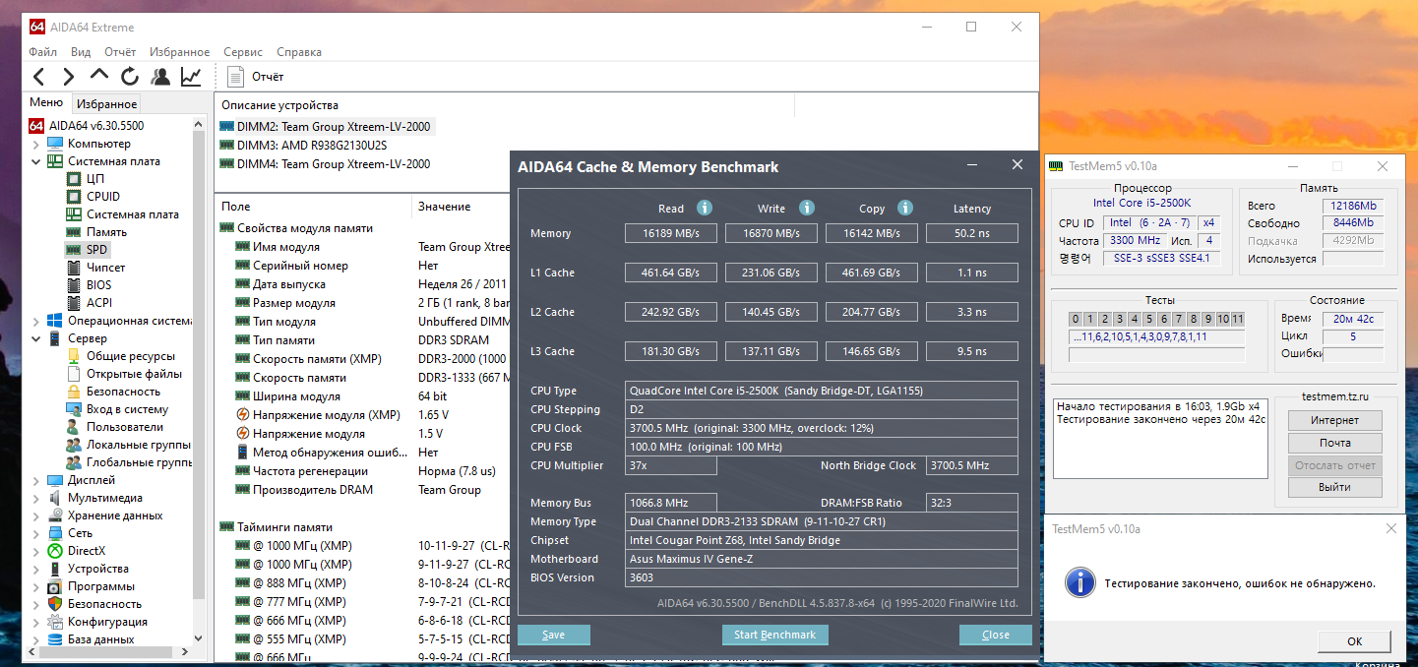Screen dimensions: 1418x667
Task: Expand the Дисплей tree node
Action: coord(36,480)
